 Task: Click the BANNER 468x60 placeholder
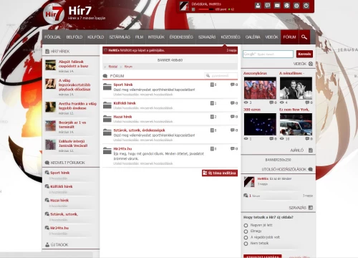[170, 60]
